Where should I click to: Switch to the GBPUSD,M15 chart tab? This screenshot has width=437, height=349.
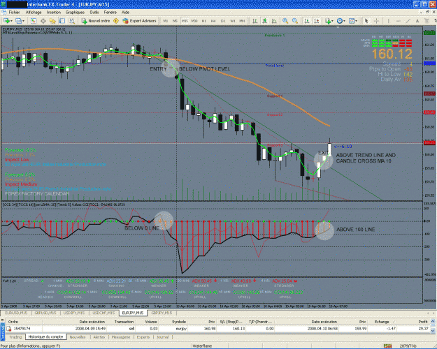(x=45, y=313)
